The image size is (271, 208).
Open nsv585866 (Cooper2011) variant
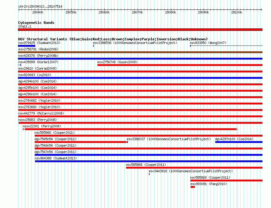pyautogui.click(x=55, y=133)
